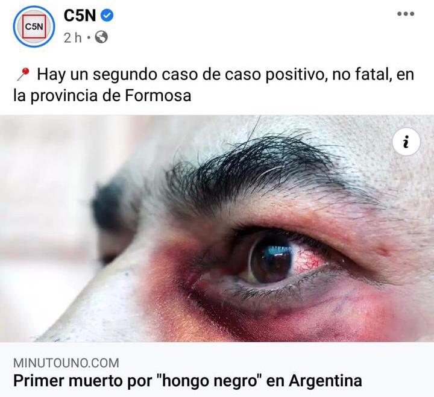This screenshot has height=397, width=434.
Task: Click caption line "Hay un segundo caso"
Action: tap(213, 75)
